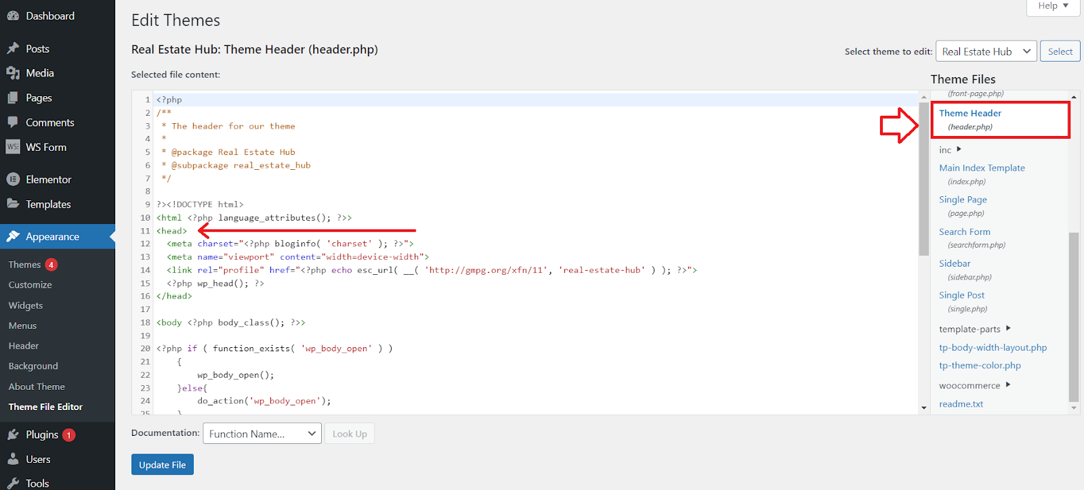Click the wp_head() code line
This screenshot has width=1084, height=490.
click(215, 284)
